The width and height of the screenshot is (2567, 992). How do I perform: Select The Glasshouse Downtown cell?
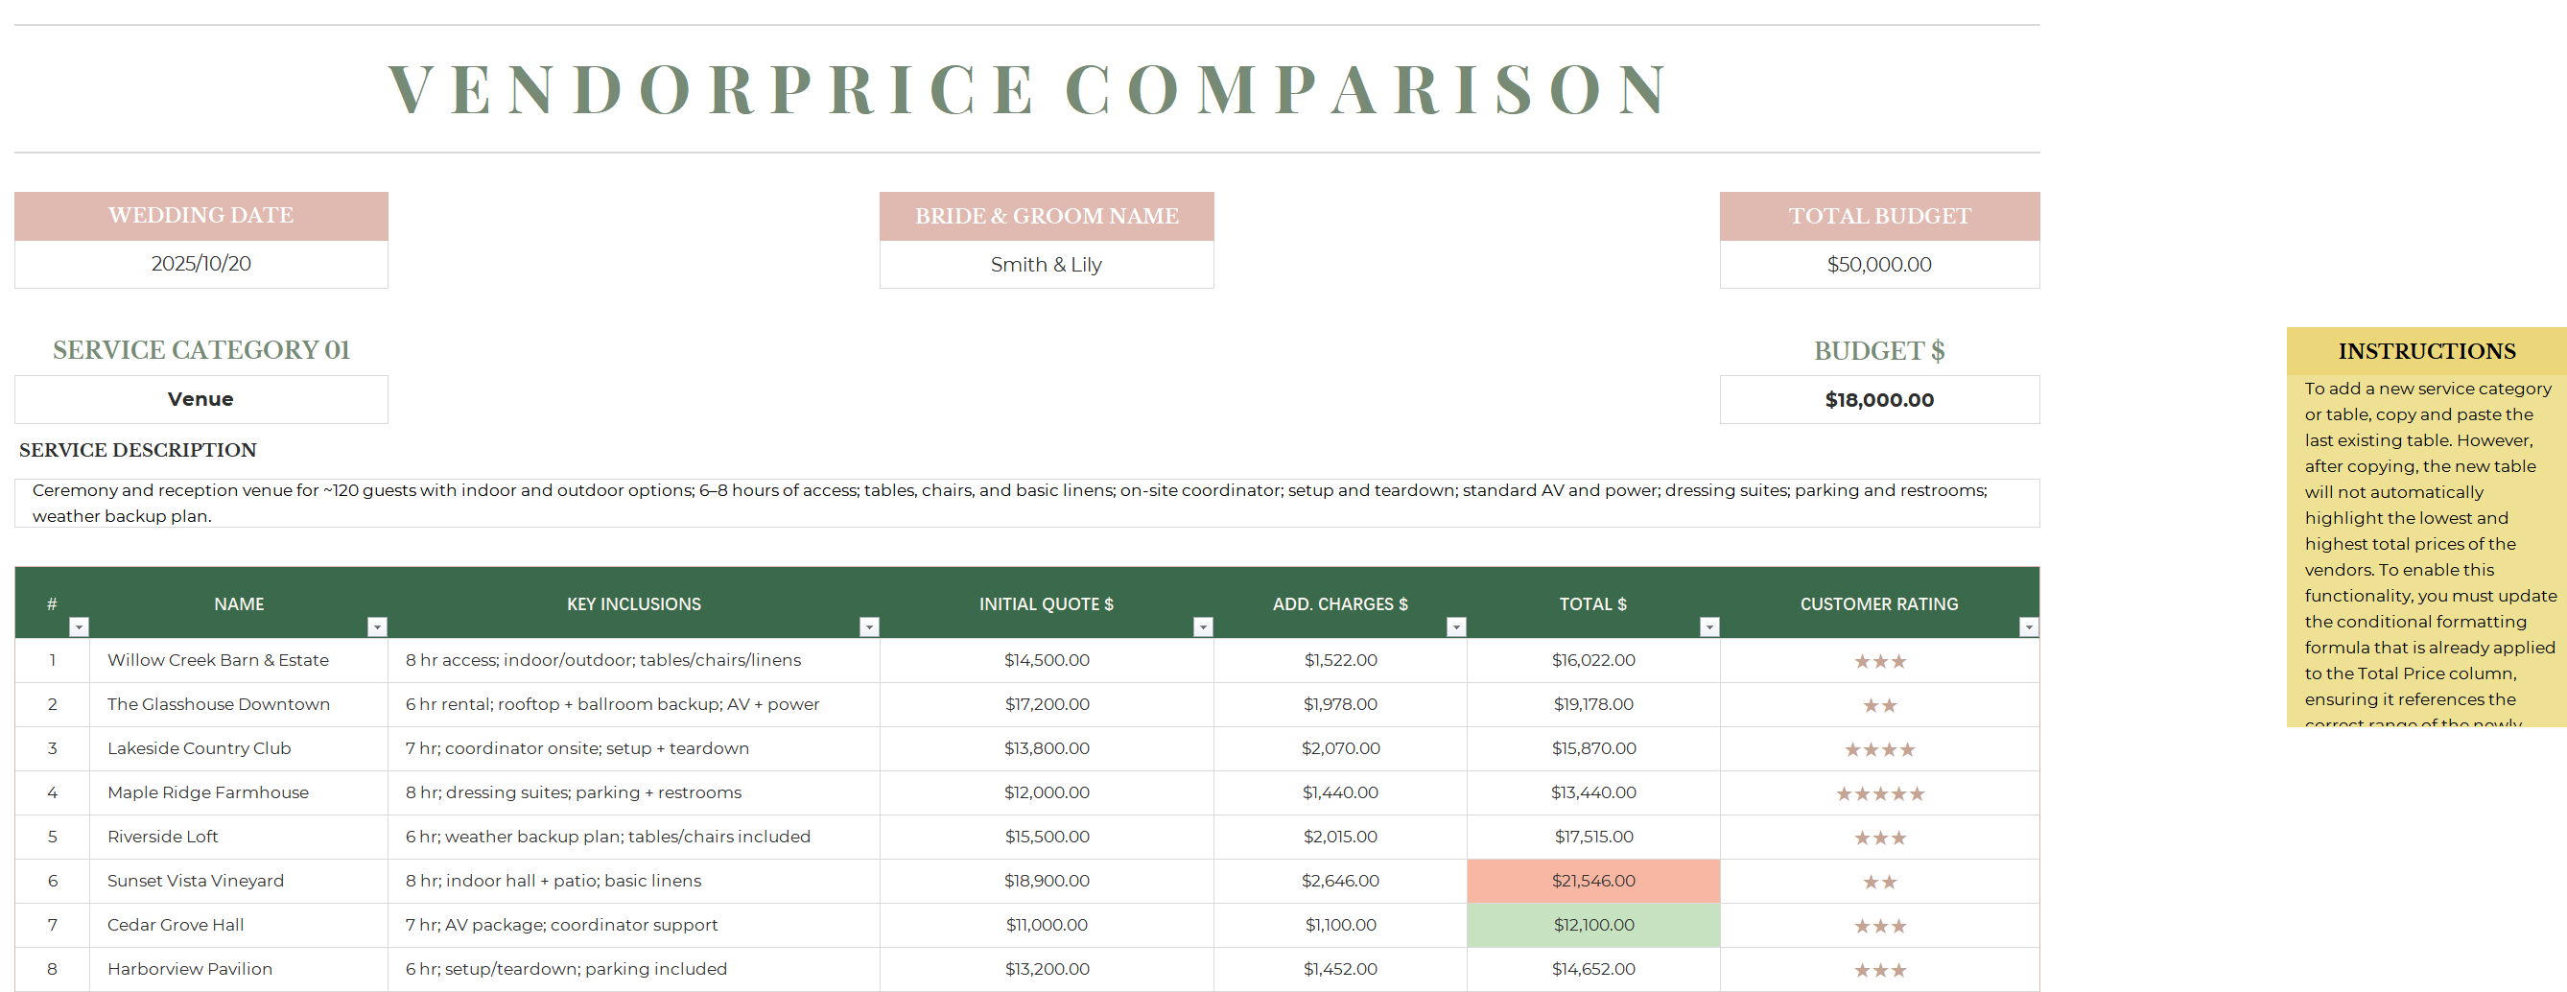(238, 704)
